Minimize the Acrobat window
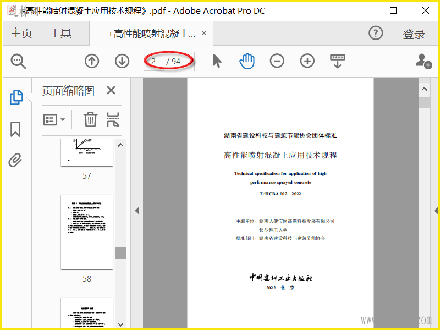The image size is (440, 330). pyautogui.click(x=361, y=10)
